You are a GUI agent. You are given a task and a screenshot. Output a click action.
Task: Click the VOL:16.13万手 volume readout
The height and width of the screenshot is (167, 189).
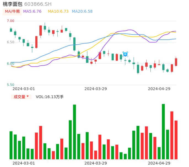[x=50, y=97]
